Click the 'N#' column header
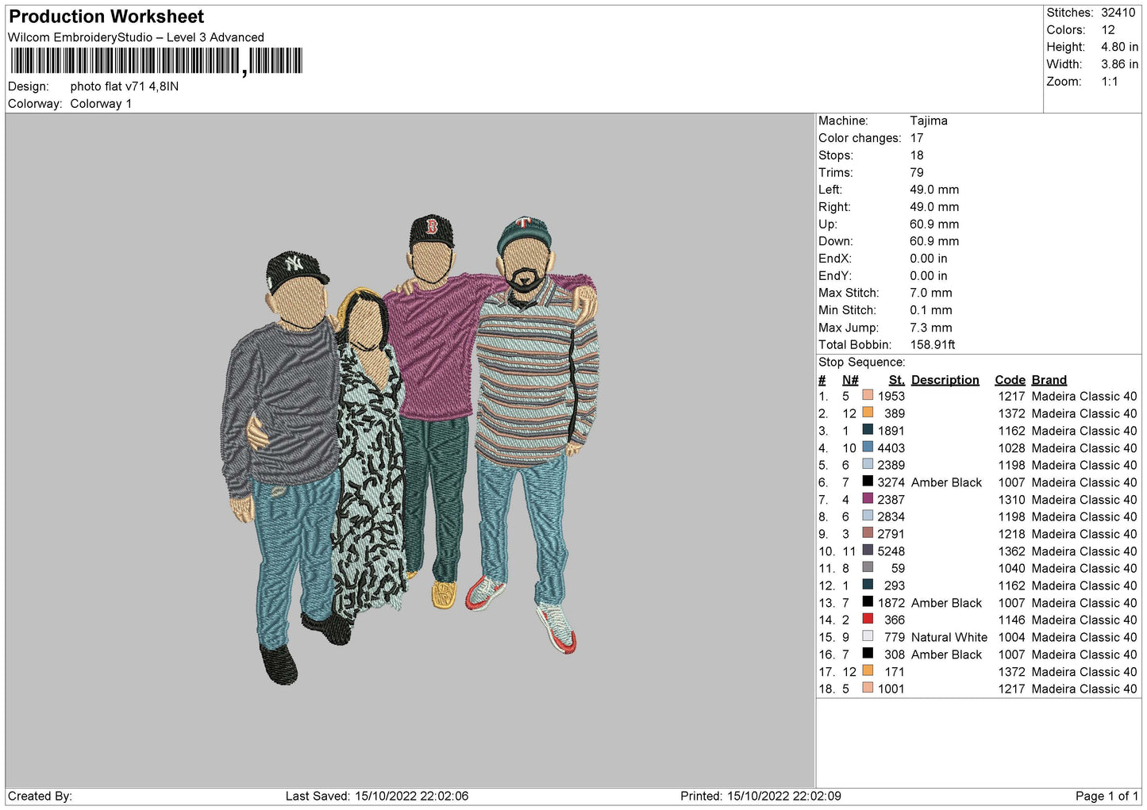Image resolution: width=1147 pixels, height=810 pixels. [850, 380]
